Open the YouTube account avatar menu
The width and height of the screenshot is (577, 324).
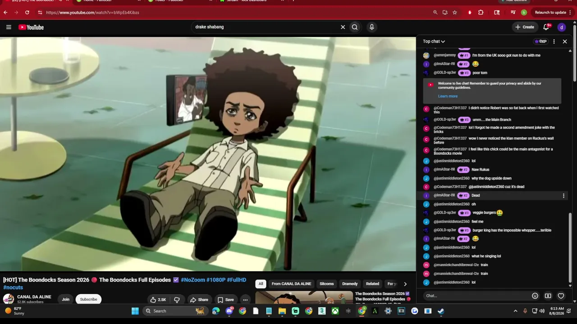coord(562,27)
